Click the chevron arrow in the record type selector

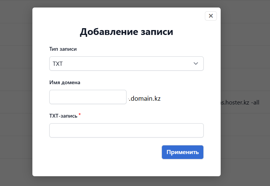coord(196,64)
